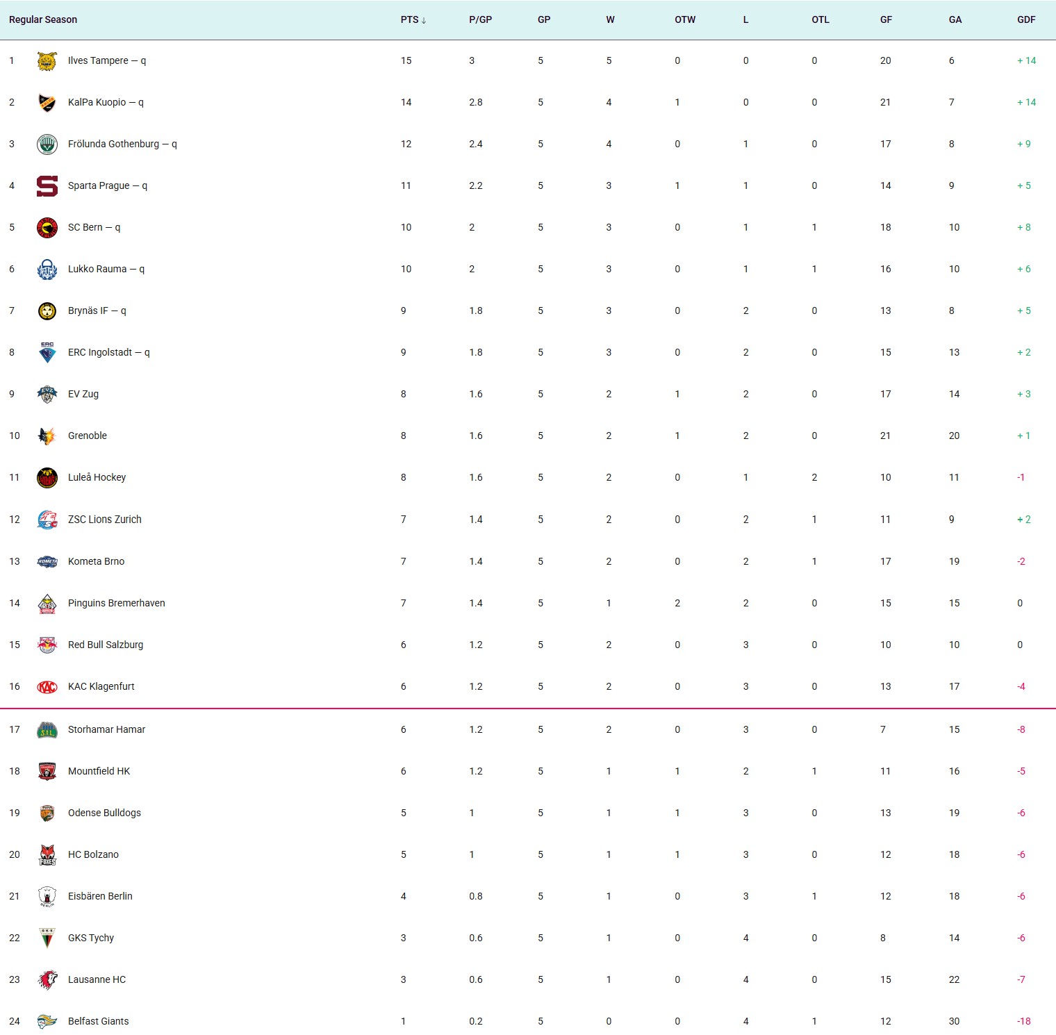This screenshot has width=1056, height=1035.
Task: Sort standings by P/GP header
Action: [x=480, y=20]
